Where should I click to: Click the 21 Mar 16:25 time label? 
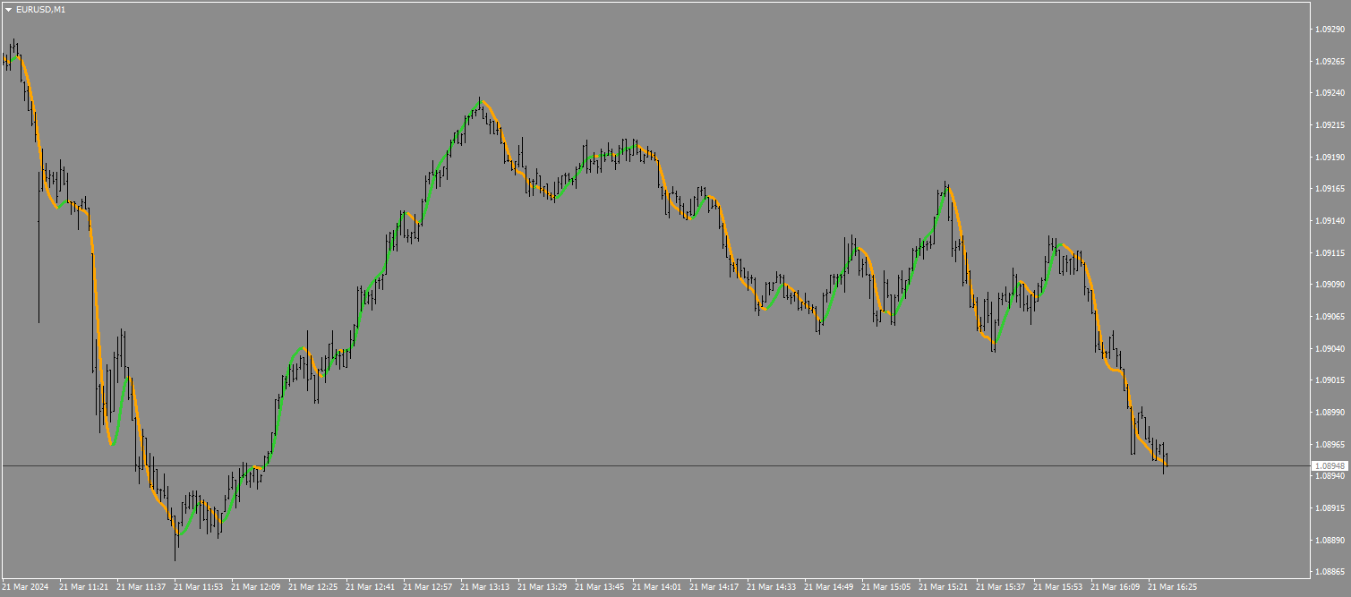coord(1172,587)
